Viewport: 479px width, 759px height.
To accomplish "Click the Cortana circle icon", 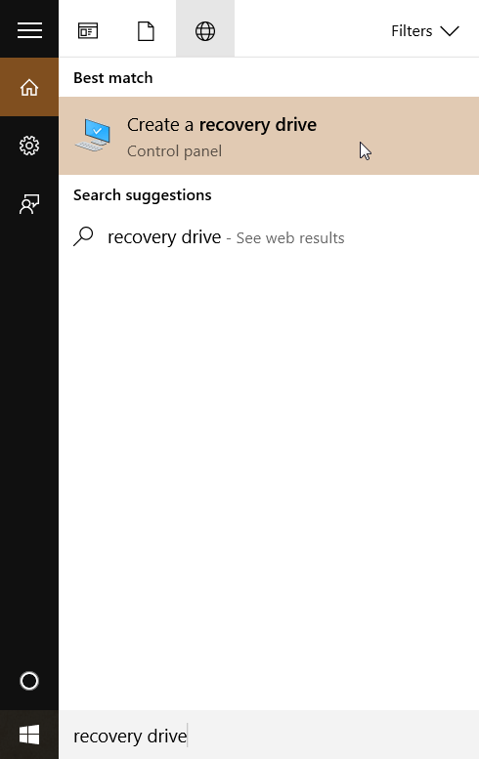I will pyautogui.click(x=29, y=681).
